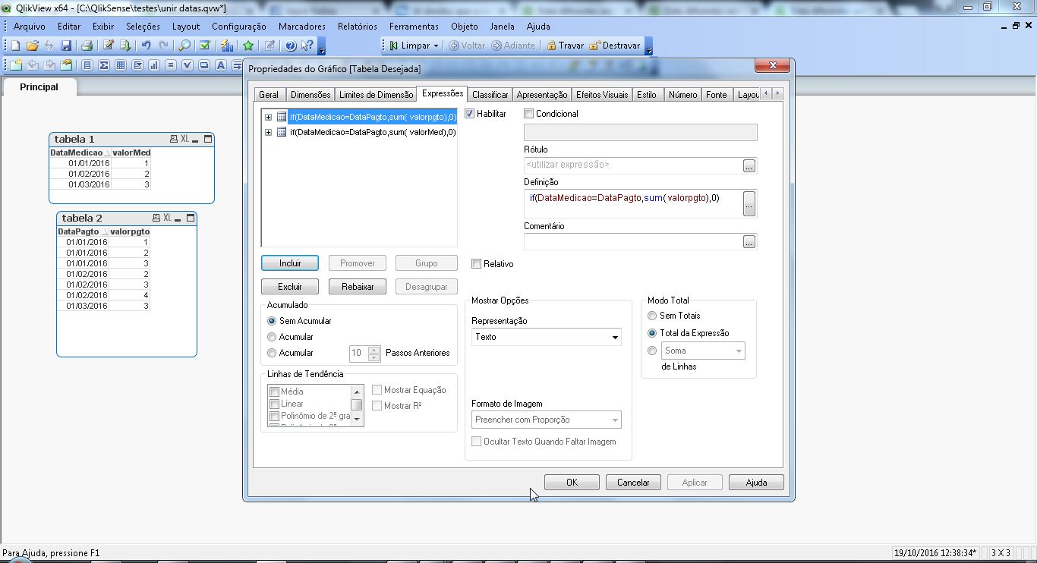Expand the valorpgto expression tree node
Screen dimensions: 1037x563
pos(268,117)
